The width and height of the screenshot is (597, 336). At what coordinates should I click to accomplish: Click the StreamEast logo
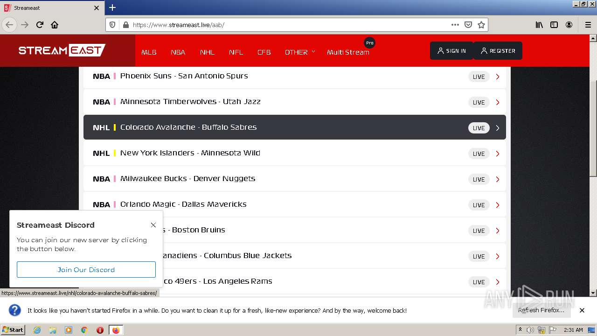point(62,50)
